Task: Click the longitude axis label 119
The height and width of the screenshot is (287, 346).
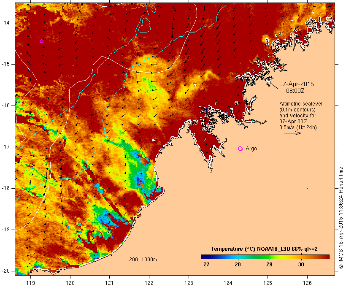Action: pos(30,283)
